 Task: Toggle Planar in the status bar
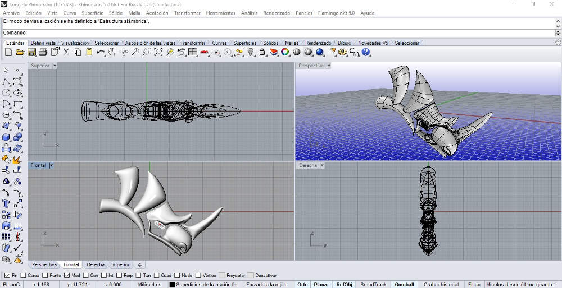[x=321, y=285]
